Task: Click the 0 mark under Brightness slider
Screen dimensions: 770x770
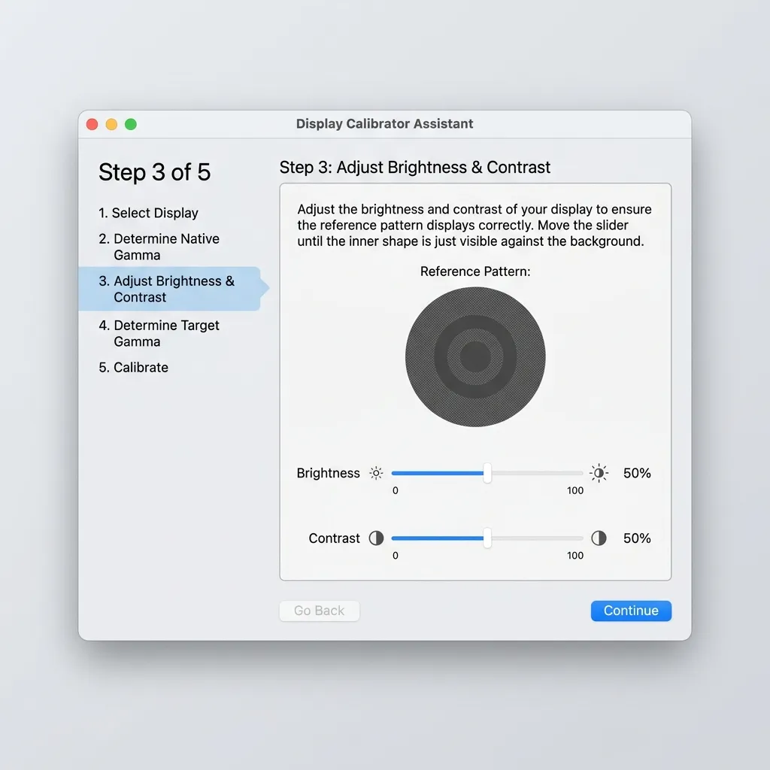Action: [x=396, y=490]
